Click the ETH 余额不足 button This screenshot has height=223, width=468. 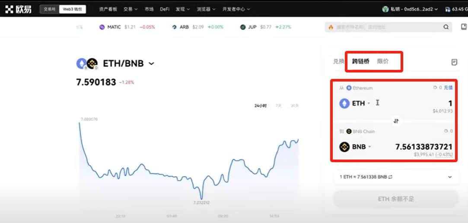click(396, 199)
